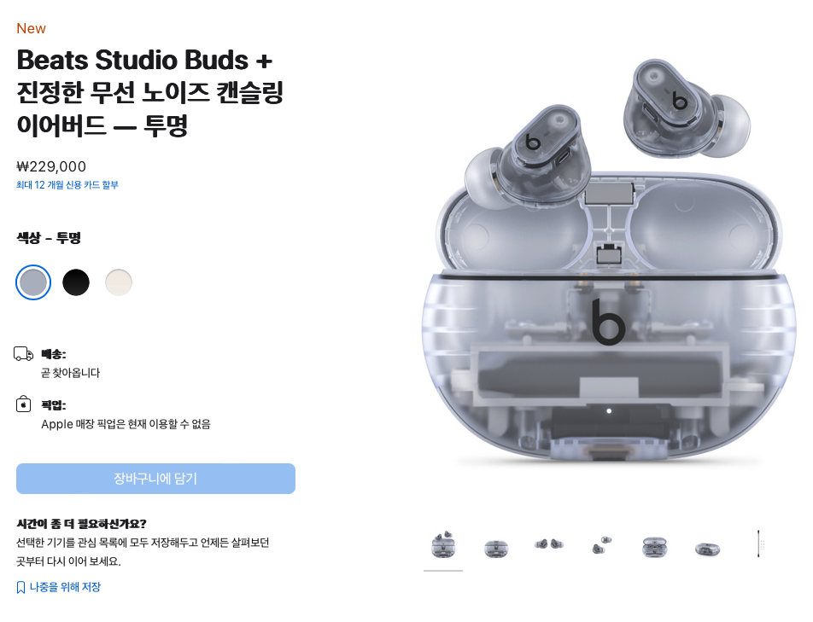
Task: Select the open-case-with-earbuds gallery thumbnail
Action: (442, 545)
